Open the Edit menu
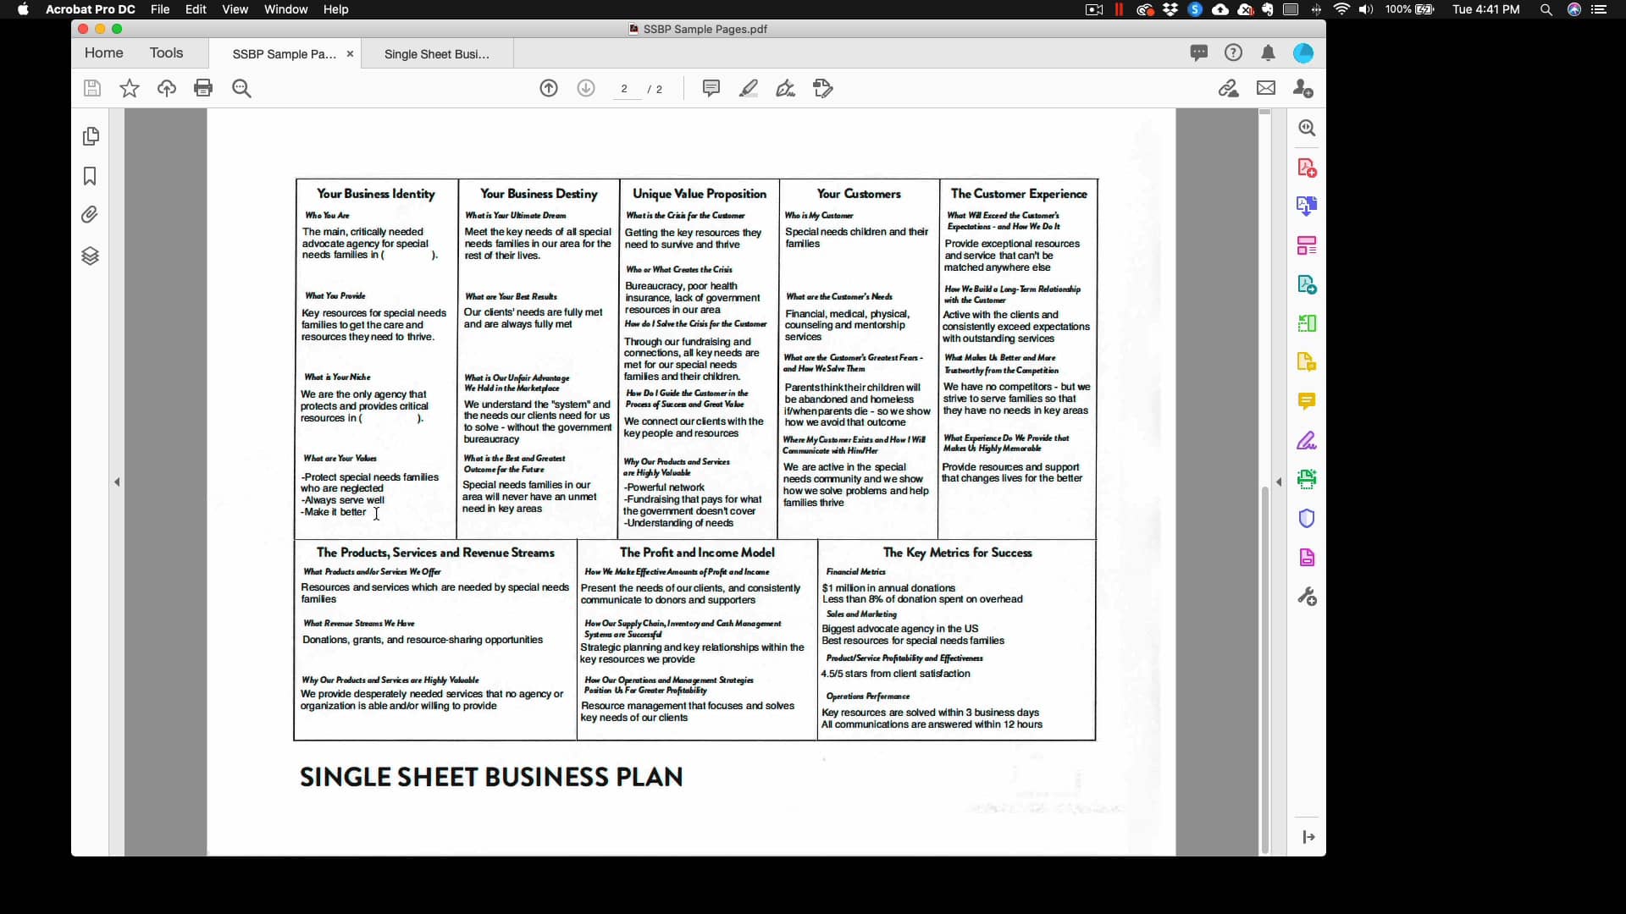 pos(196,9)
